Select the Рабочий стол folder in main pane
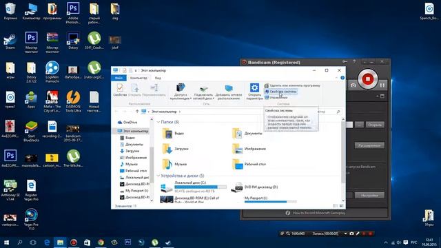This screenshot has height=248, width=441. [249, 164]
